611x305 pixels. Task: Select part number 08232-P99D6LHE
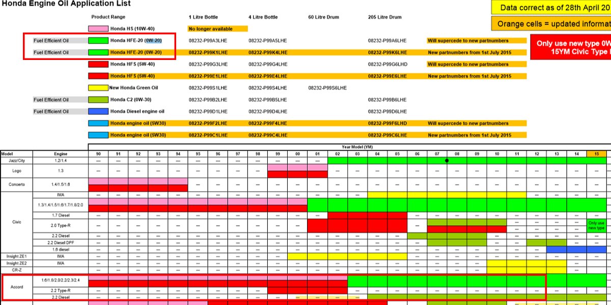tap(387, 111)
